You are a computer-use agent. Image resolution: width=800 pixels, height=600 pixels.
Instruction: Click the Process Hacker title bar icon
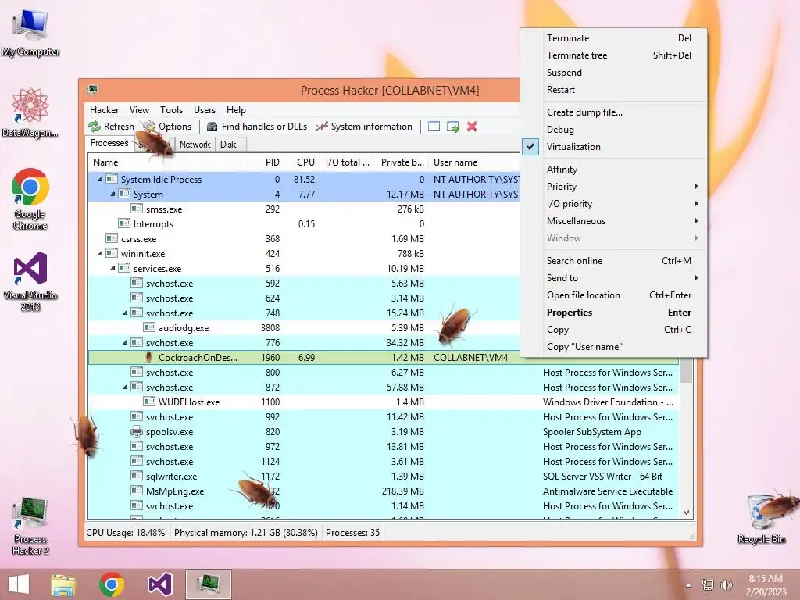pos(92,91)
